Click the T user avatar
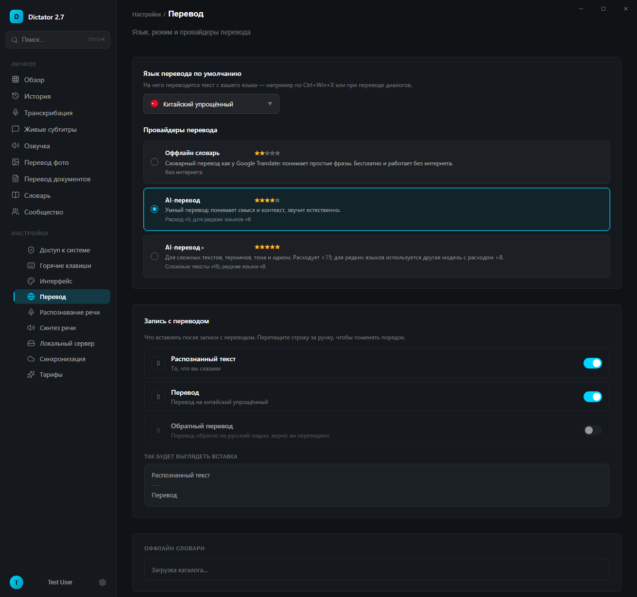This screenshot has height=597, width=637. (x=17, y=582)
